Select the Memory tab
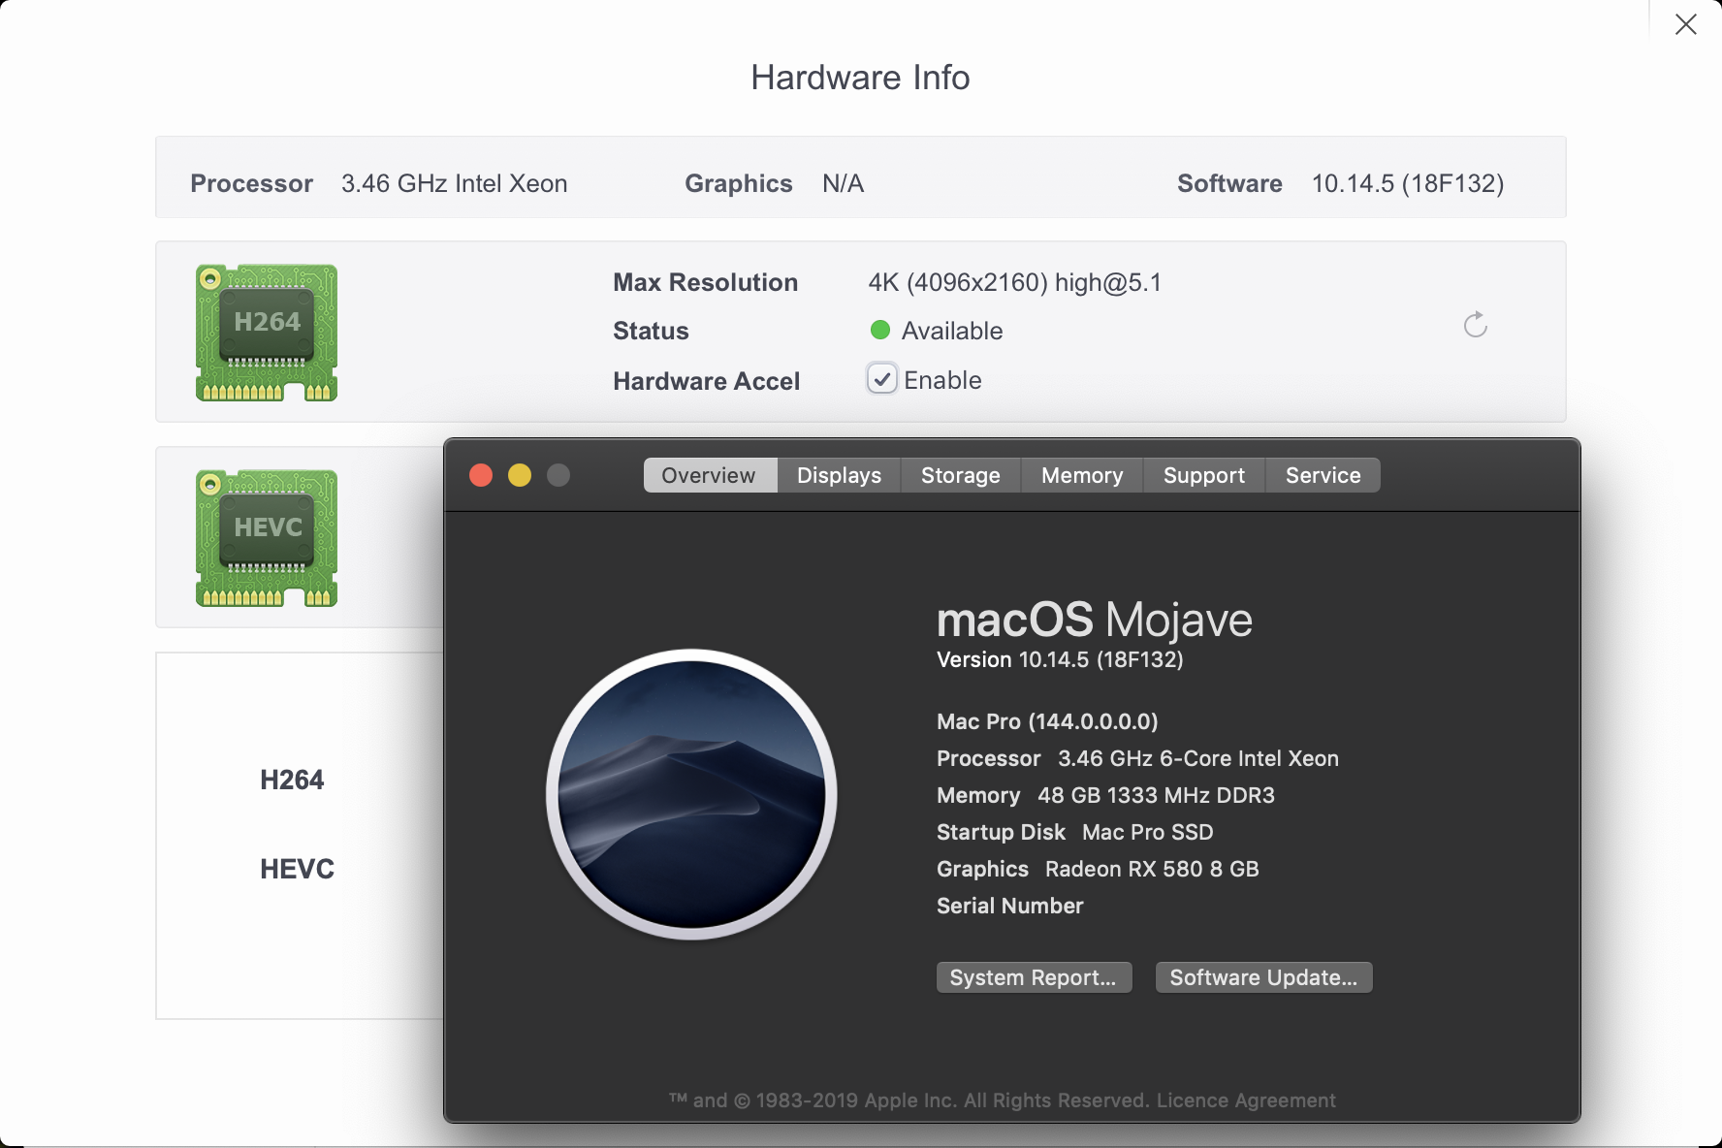This screenshot has height=1148, width=1722. click(1081, 475)
